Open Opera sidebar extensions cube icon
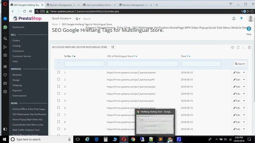Viewport: 255px width, 143px height. pos(5,92)
